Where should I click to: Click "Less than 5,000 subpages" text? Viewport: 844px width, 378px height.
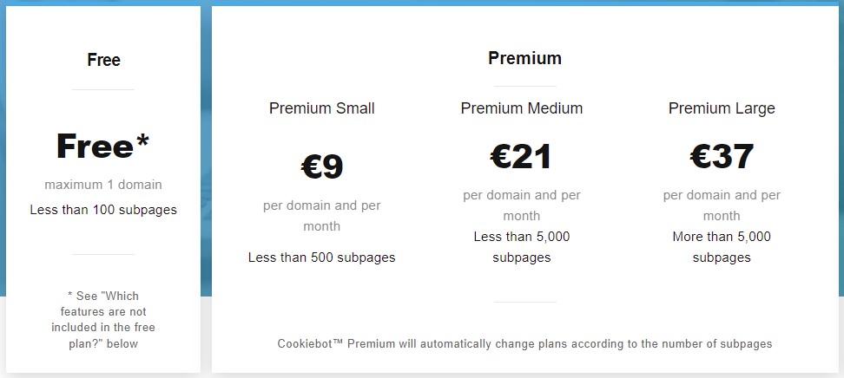[x=522, y=247]
